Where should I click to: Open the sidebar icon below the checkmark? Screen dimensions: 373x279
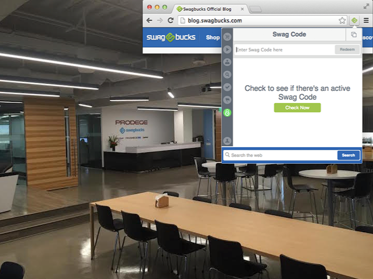(x=227, y=100)
